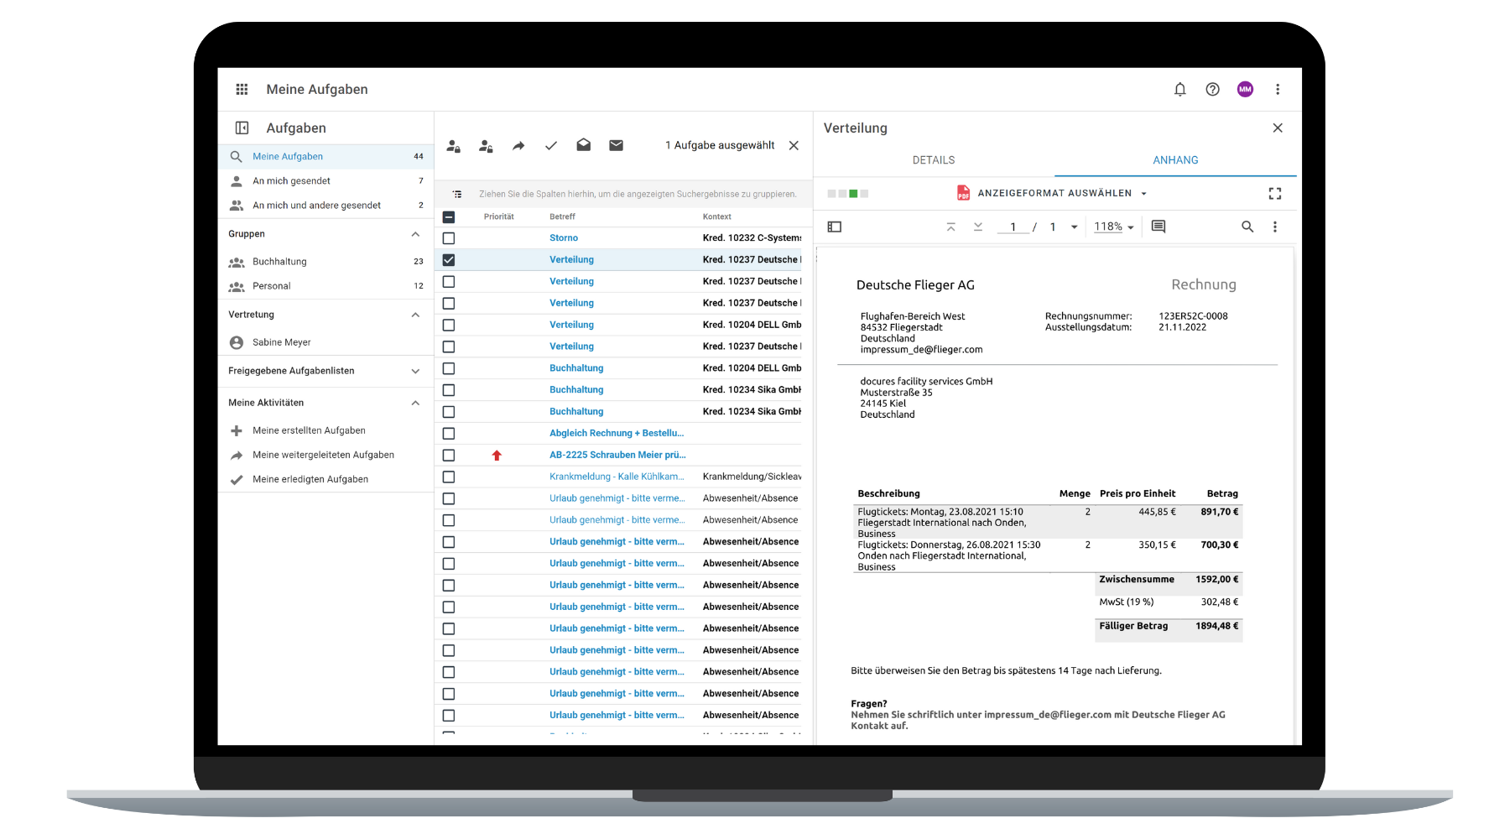Click the select-all checkbox in the list header
1510x839 pixels.
(449, 216)
